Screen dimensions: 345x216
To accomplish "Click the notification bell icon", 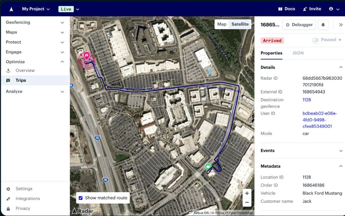I will coord(323,25).
